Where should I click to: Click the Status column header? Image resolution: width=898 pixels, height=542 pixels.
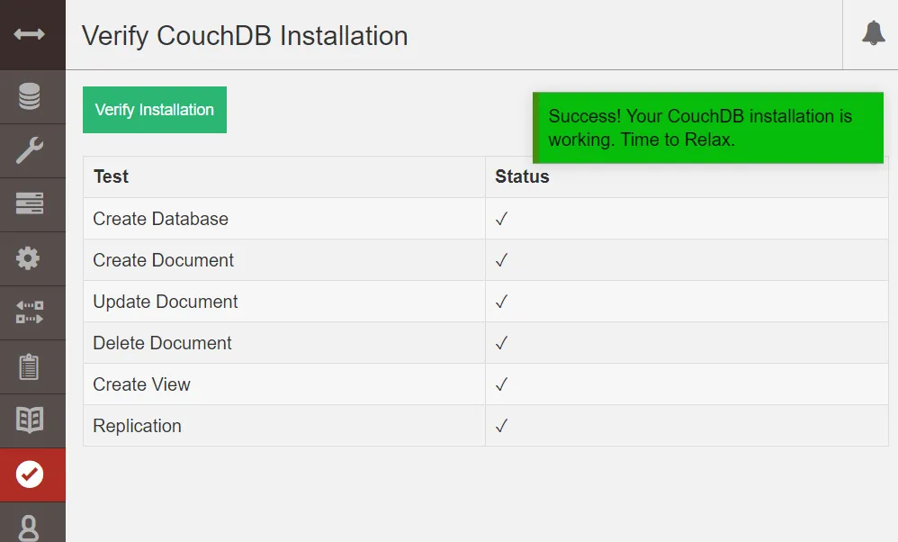[x=522, y=176]
